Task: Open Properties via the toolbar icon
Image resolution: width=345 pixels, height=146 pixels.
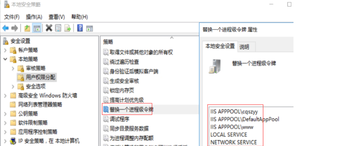Action: pyautogui.click(x=58, y=28)
